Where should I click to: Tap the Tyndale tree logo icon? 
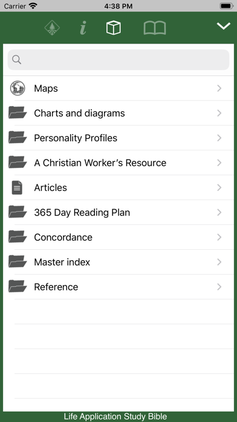tap(52, 28)
